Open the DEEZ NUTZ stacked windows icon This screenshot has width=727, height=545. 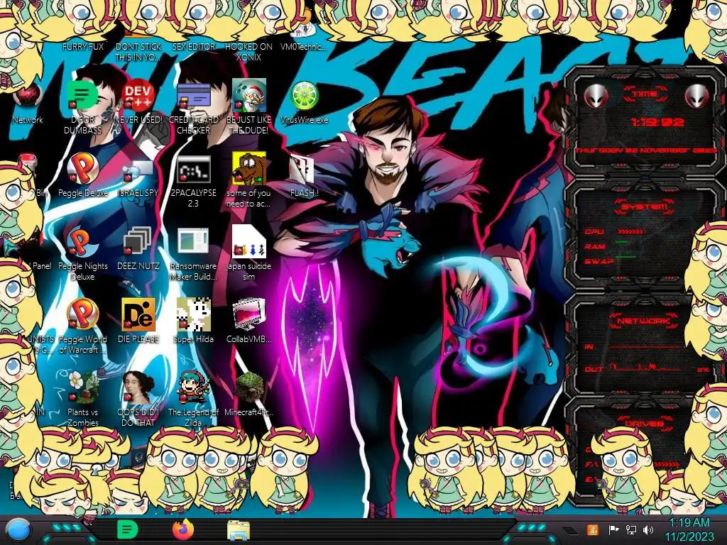[x=138, y=243]
